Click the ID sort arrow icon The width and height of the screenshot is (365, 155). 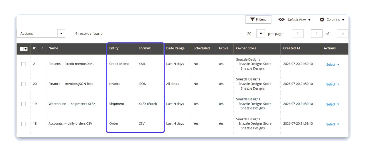[42, 48]
